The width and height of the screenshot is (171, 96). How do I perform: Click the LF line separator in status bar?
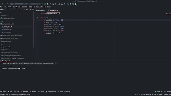139,94
